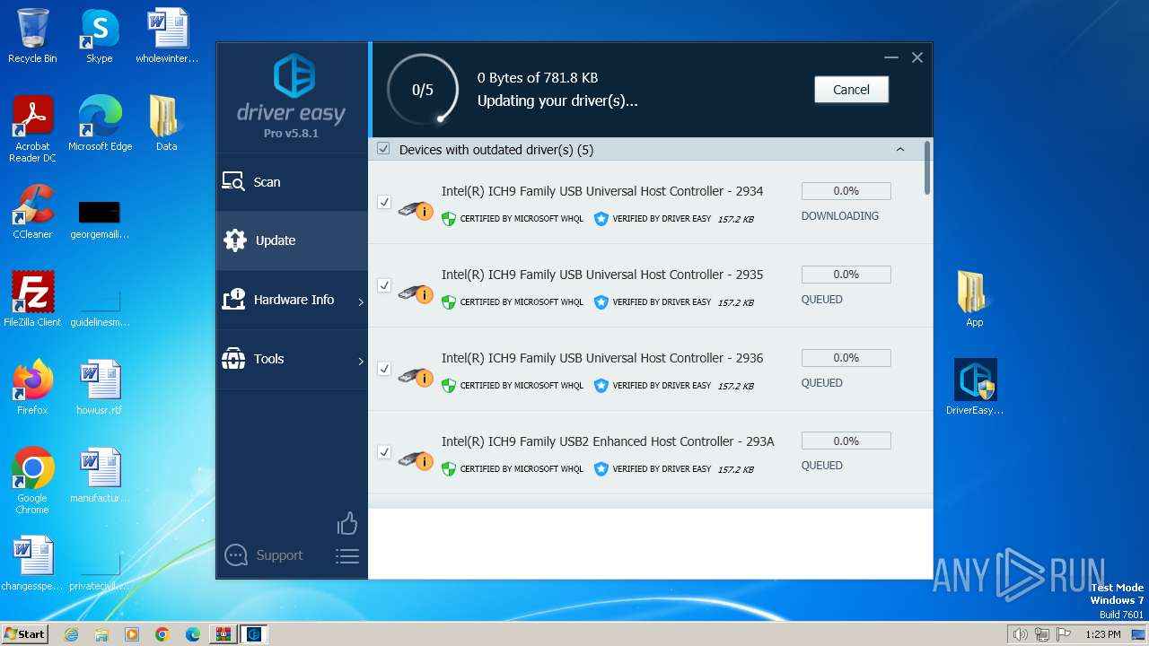Close the Driver Easy window
This screenshot has height=646, width=1149.
pyautogui.click(x=917, y=57)
